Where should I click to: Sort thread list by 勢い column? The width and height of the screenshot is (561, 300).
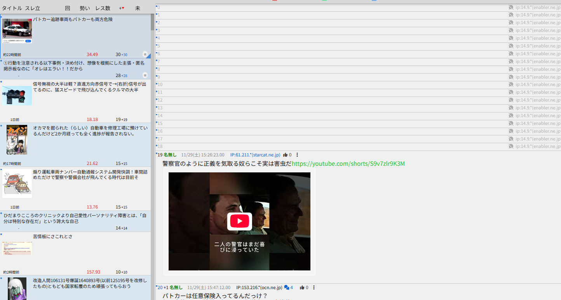[x=85, y=8]
